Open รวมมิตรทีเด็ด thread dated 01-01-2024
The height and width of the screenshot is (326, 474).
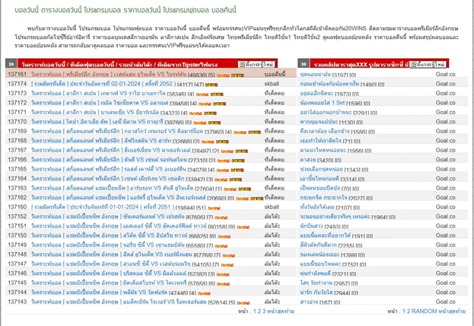point(103,207)
